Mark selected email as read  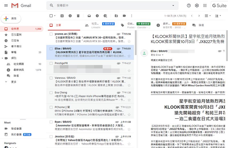pos(89,16)
